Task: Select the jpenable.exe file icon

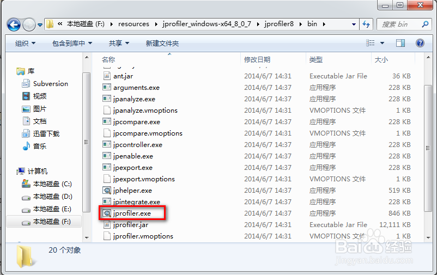Action: 107,156
